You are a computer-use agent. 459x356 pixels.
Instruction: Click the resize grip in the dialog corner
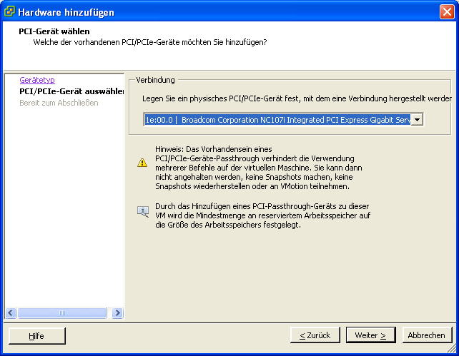(x=453, y=349)
